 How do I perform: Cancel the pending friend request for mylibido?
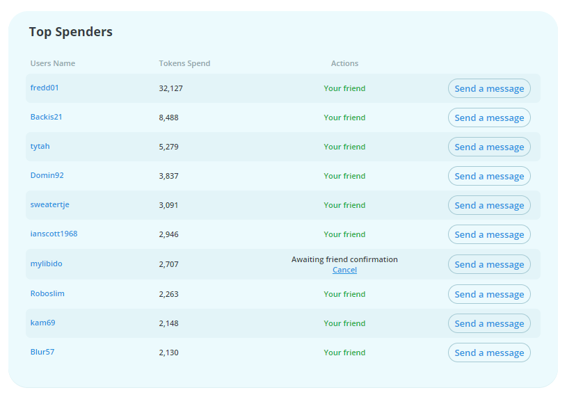point(344,270)
